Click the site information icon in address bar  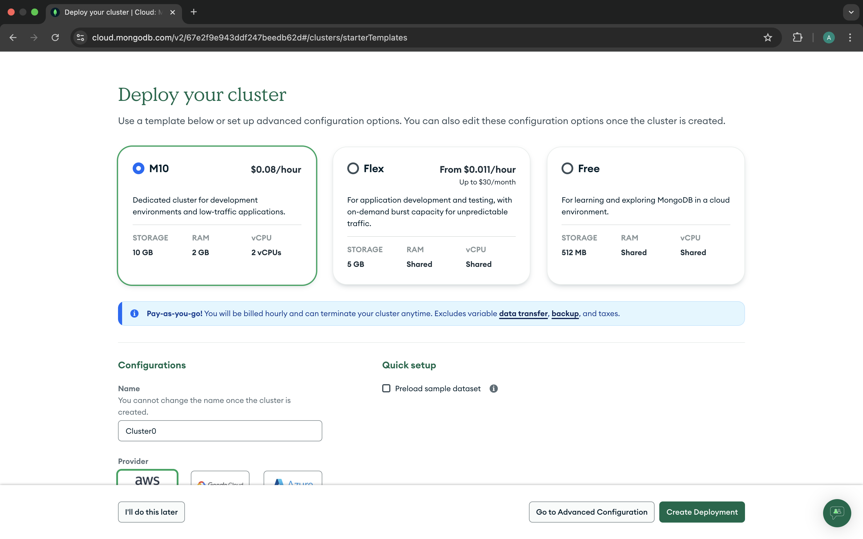(x=81, y=38)
